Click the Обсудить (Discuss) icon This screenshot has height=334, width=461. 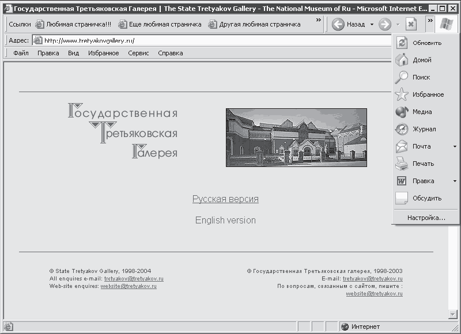click(402, 199)
